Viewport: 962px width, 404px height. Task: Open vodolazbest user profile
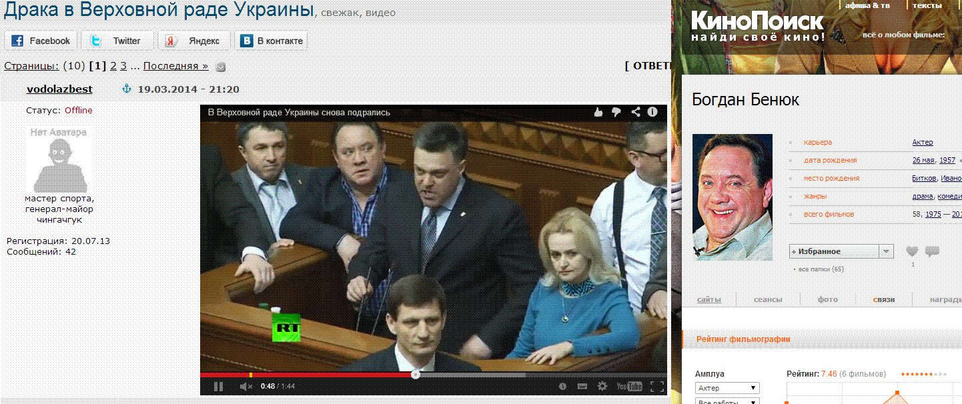59,89
